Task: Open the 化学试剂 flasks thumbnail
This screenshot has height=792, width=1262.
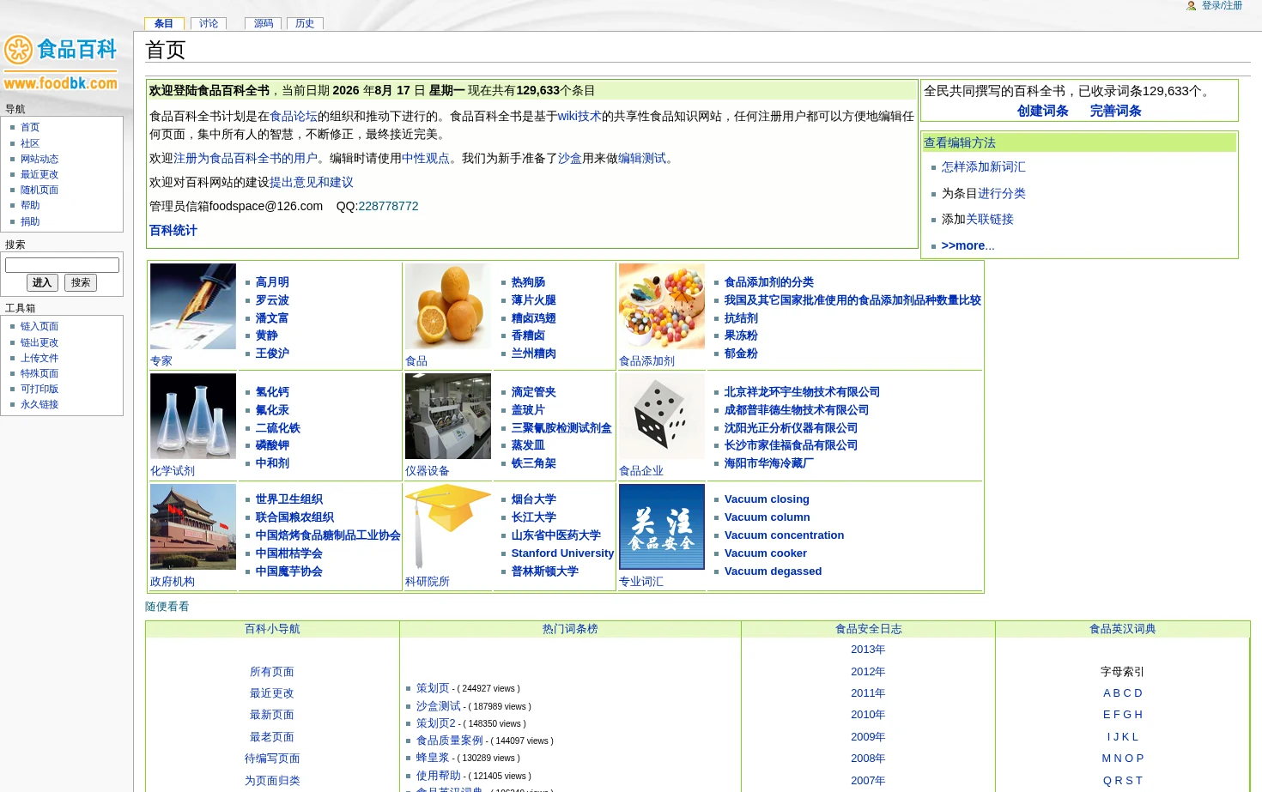Action: click(x=193, y=416)
